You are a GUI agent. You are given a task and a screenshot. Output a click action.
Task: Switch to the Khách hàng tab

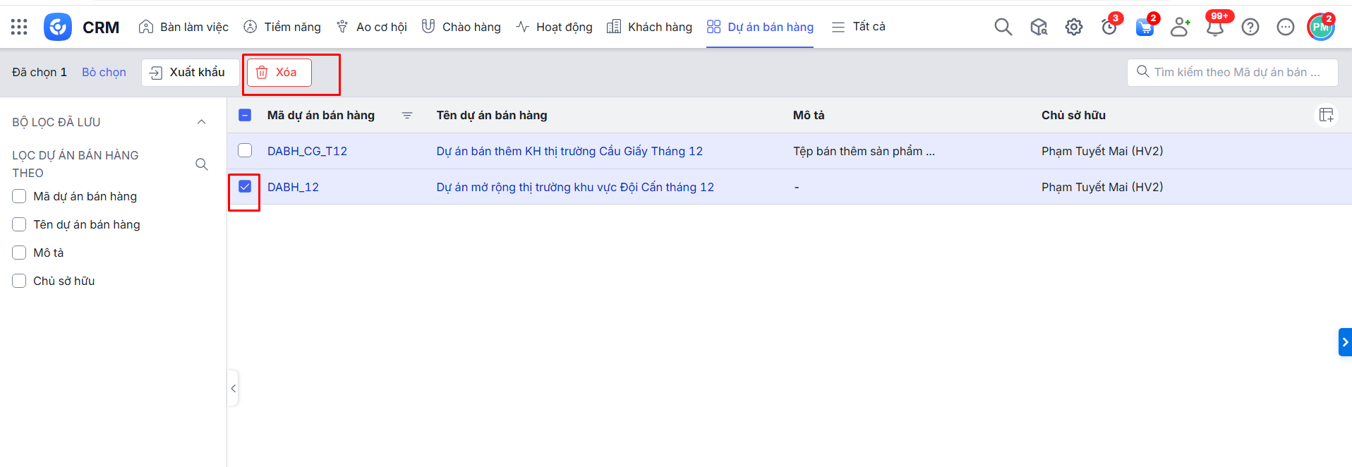pos(649,27)
